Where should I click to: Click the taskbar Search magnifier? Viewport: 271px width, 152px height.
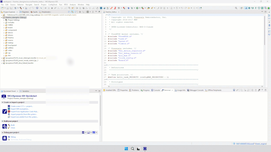pos(132,149)
